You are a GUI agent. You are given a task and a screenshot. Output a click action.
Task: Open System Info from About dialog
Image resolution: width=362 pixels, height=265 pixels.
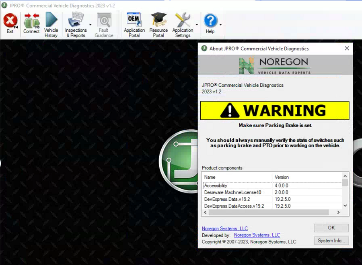331,241
